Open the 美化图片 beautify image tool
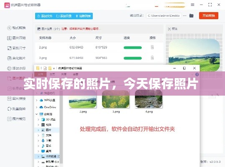This screenshot has height=167, width=225. click(x=16, y=58)
